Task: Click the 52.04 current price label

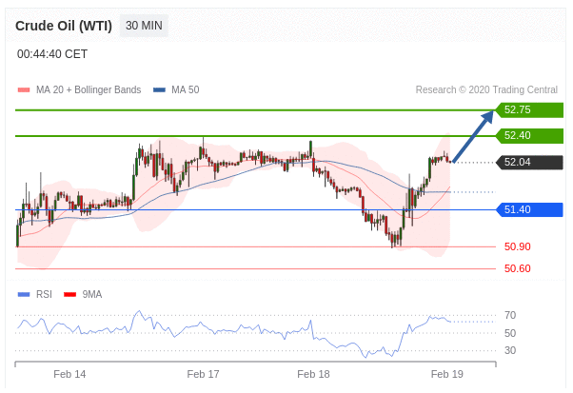Action: coord(529,162)
